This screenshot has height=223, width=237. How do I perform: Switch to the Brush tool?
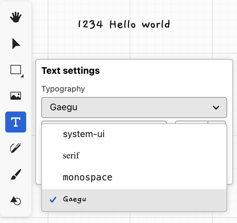click(16, 174)
